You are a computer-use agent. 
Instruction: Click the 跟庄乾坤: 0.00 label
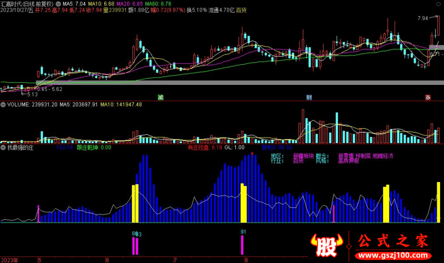click(x=94, y=148)
